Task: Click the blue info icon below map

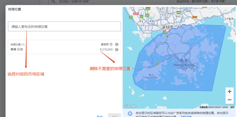Action: [130, 114]
